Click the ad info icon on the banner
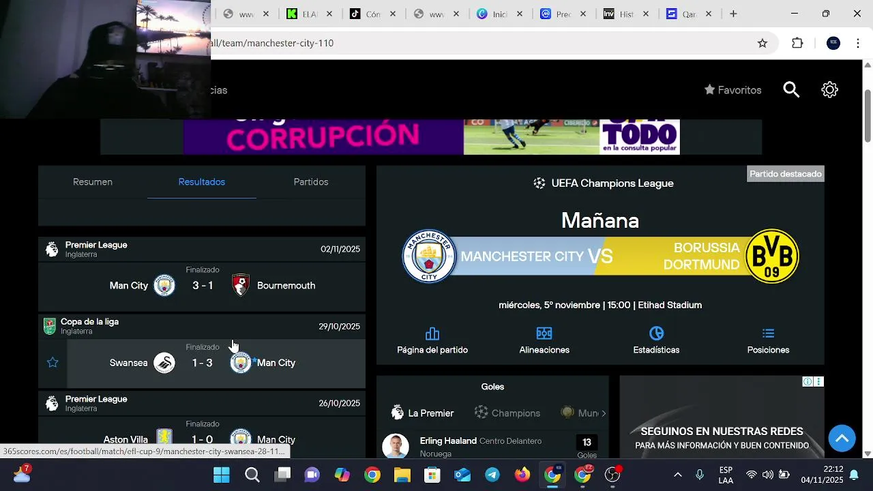The image size is (873, 491). (808, 382)
